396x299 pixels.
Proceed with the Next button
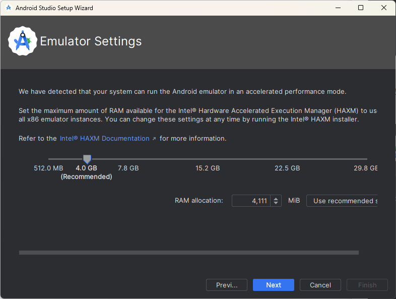coord(274,285)
